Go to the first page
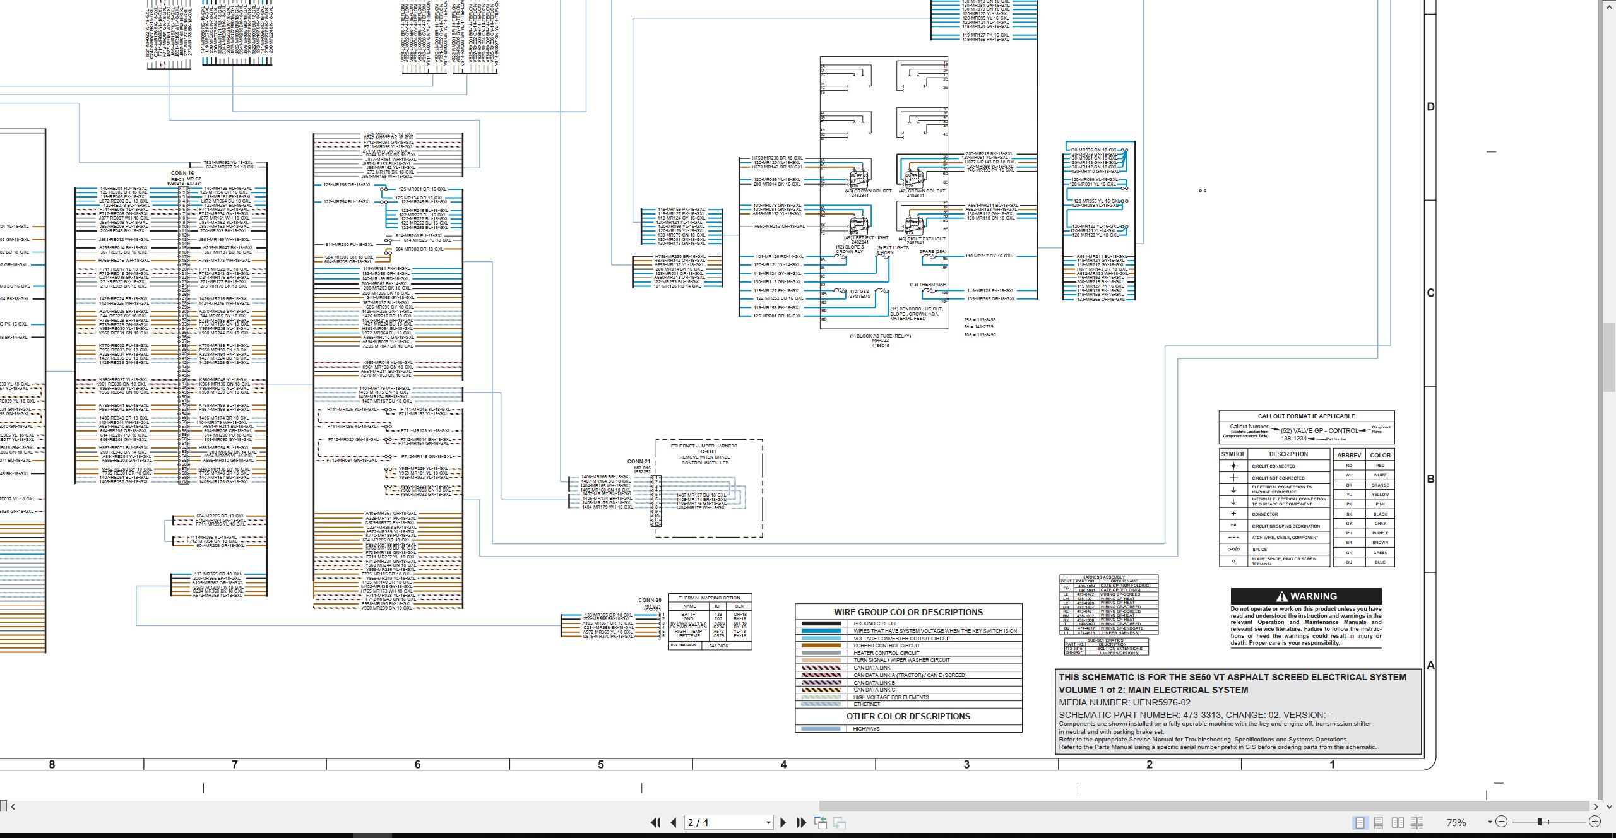This screenshot has height=838, width=1616. tap(655, 822)
